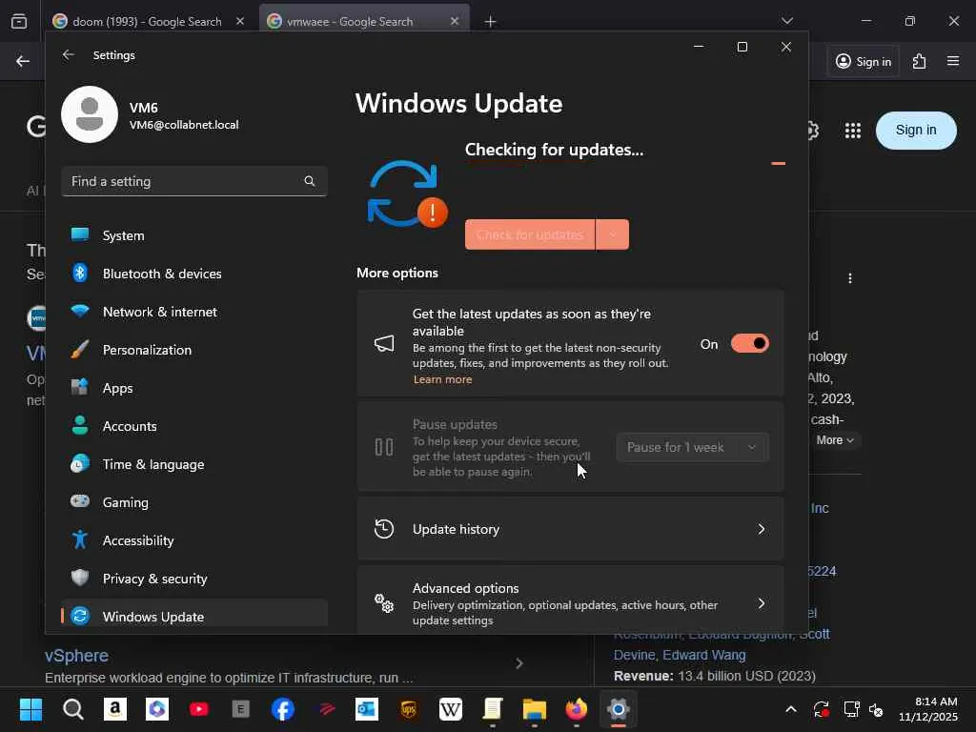Open Firefox extensions puzzle icon
Screen dimensions: 976x732
(x=920, y=61)
